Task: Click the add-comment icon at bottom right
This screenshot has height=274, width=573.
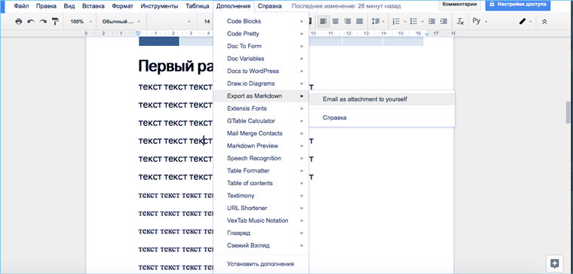Action: pyautogui.click(x=554, y=263)
